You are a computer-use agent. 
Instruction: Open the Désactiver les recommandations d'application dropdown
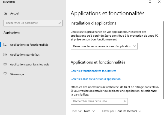[104, 46]
